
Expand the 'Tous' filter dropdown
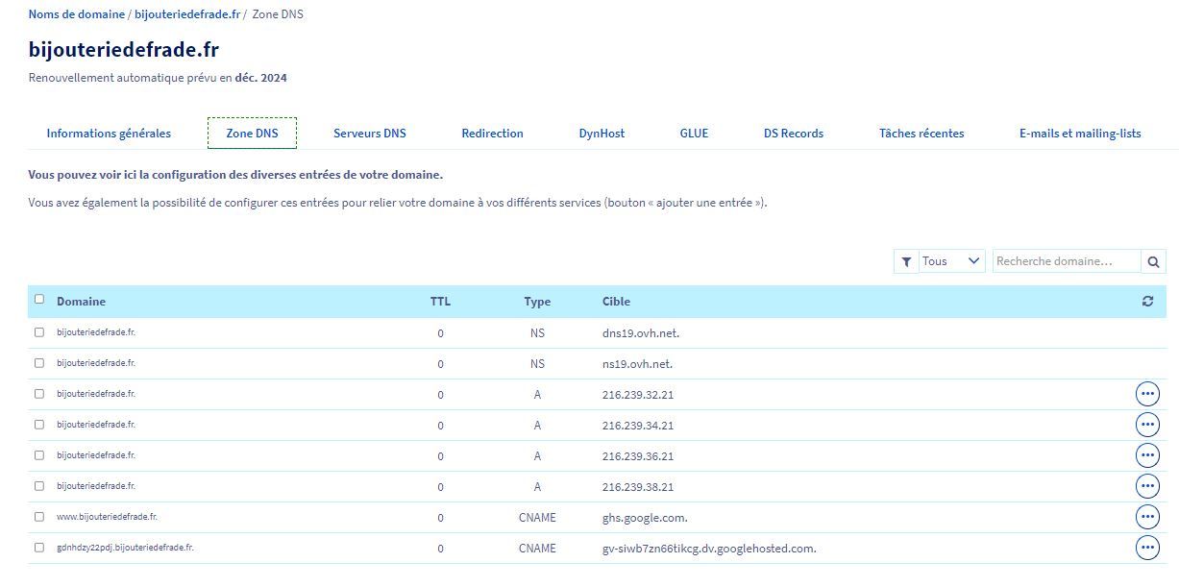(x=951, y=261)
